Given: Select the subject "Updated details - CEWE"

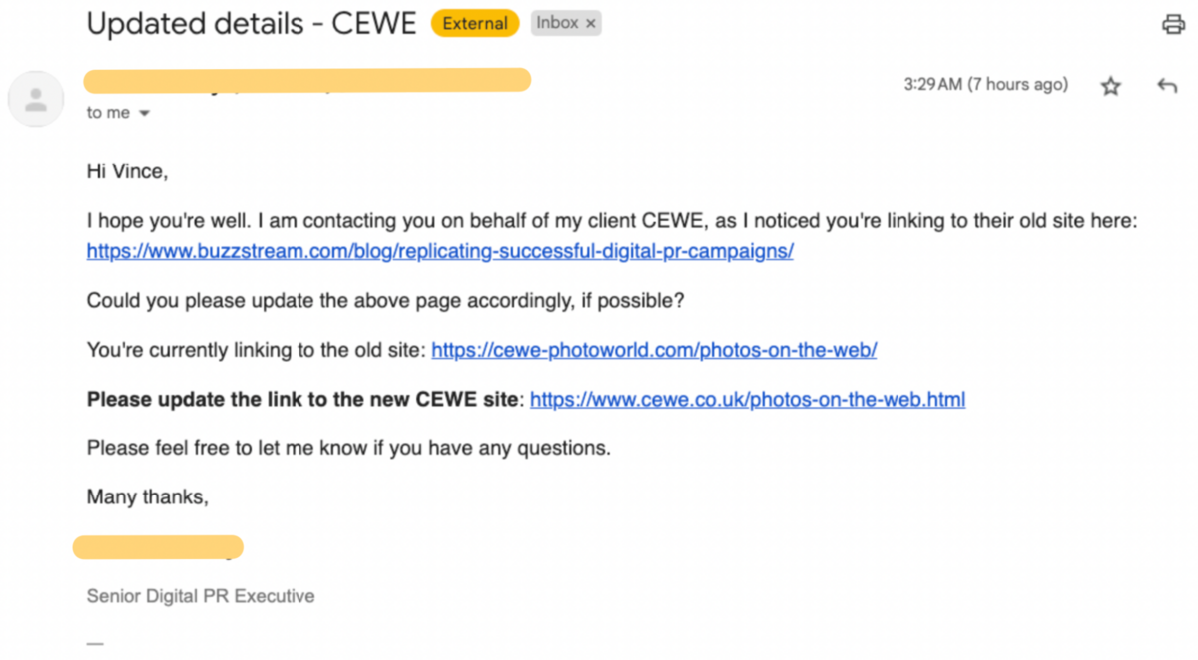Looking at the screenshot, I should (252, 23).
